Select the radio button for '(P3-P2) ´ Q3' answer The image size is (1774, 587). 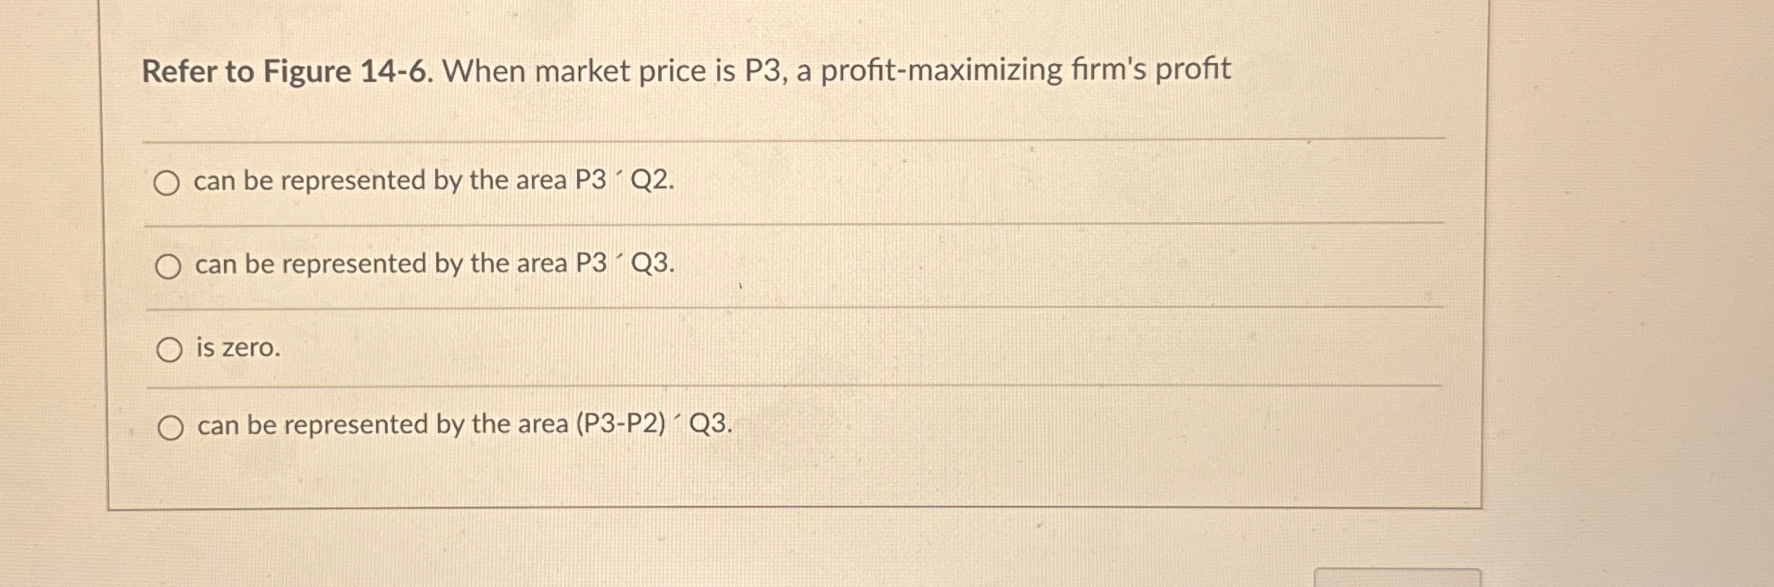click(x=172, y=426)
